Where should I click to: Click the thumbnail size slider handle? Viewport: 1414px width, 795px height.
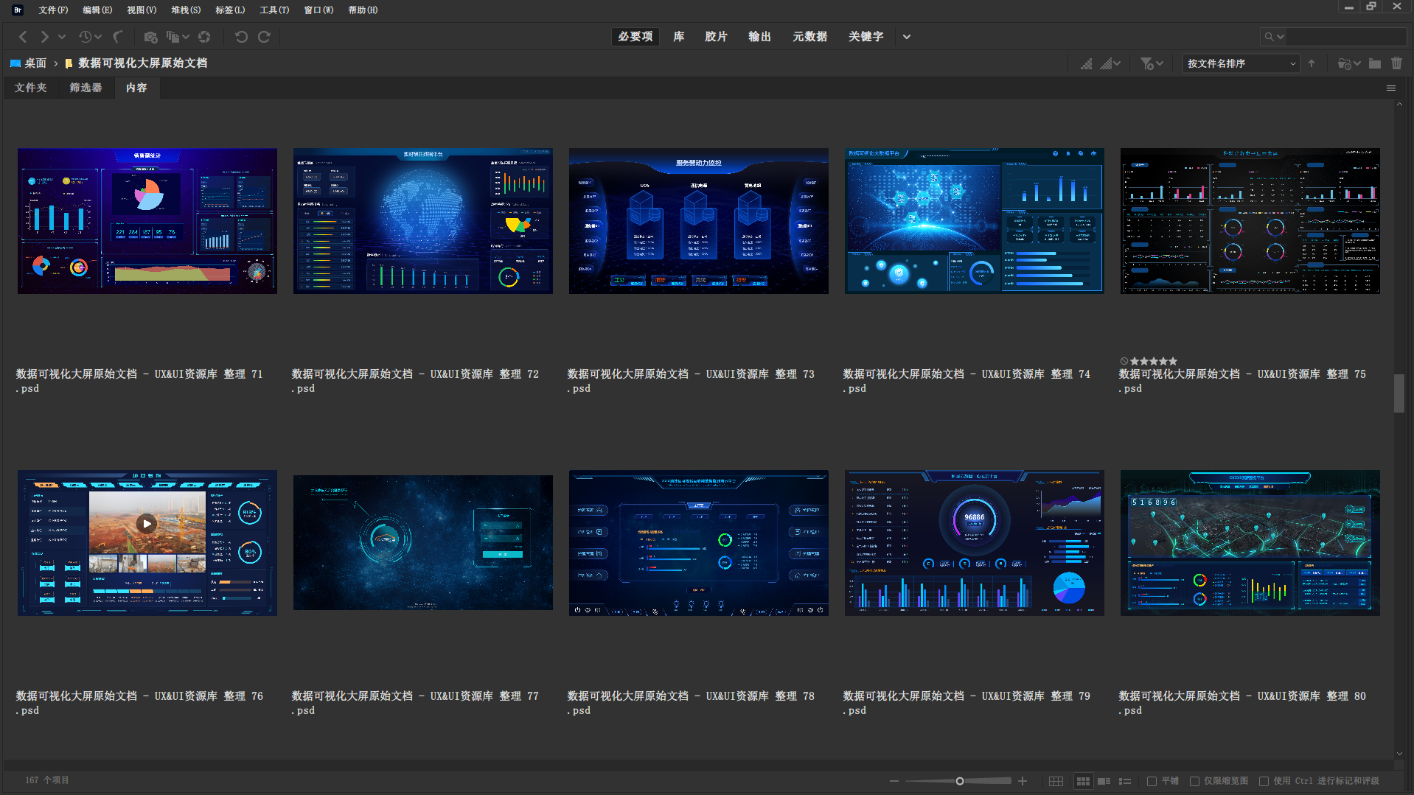coord(960,781)
